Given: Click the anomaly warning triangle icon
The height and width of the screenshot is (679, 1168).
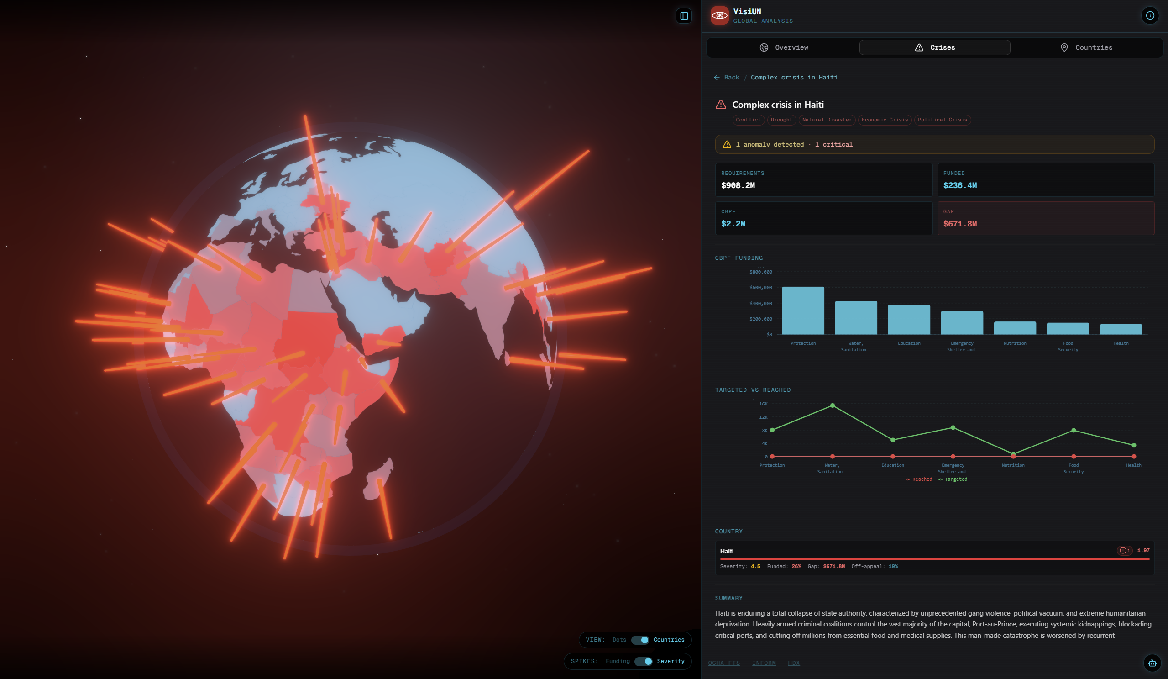Looking at the screenshot, I should [x=727, y=145].
